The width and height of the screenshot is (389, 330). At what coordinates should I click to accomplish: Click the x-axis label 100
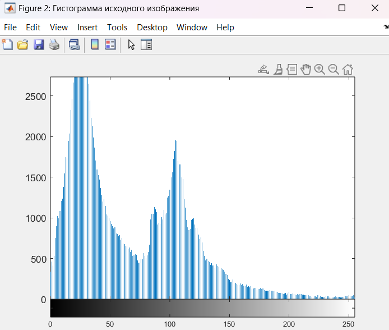(x=170, y=324)
